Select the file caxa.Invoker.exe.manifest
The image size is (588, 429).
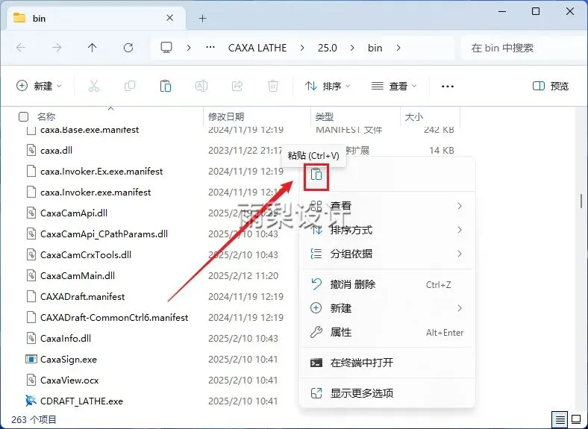tap(96, 192)
